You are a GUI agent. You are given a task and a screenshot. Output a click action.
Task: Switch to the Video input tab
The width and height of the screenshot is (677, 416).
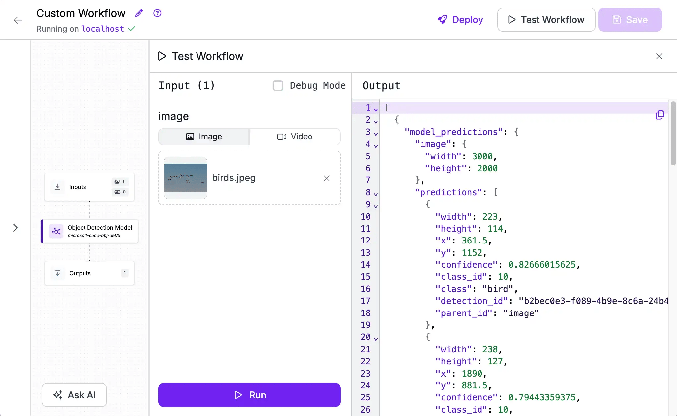[x=295, y=137]
